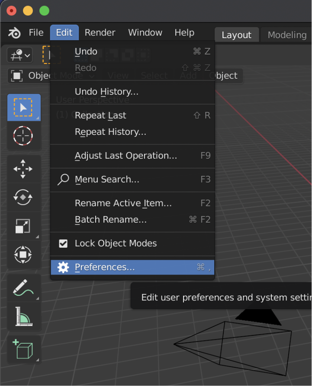Image resolution: width=312 pixels, height=386 pixels.
Task: Open Preferences from the Edit menu
Action: [x=132, y=267]
